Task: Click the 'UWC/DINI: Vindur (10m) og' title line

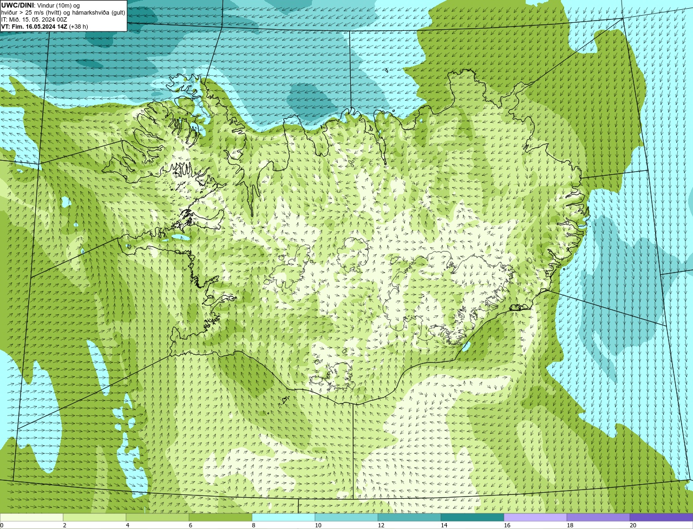Action: [41, 5]
